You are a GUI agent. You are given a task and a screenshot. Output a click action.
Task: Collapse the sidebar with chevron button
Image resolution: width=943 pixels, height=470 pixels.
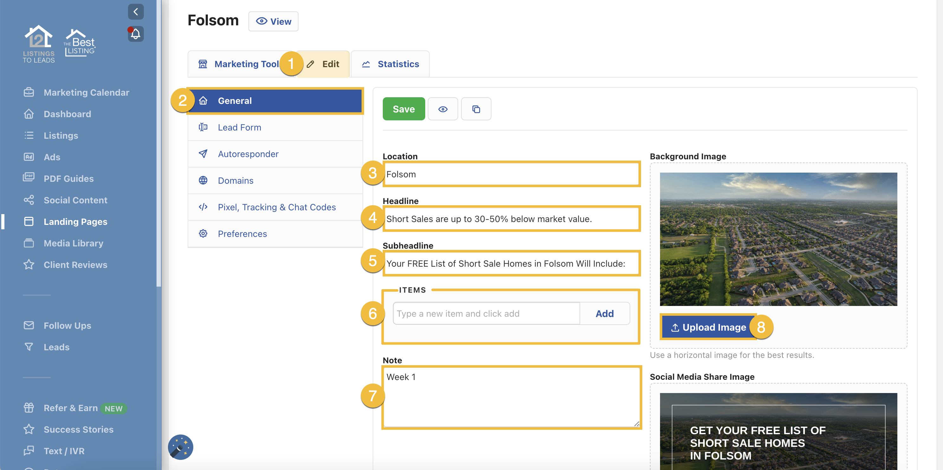click(135, 12)
